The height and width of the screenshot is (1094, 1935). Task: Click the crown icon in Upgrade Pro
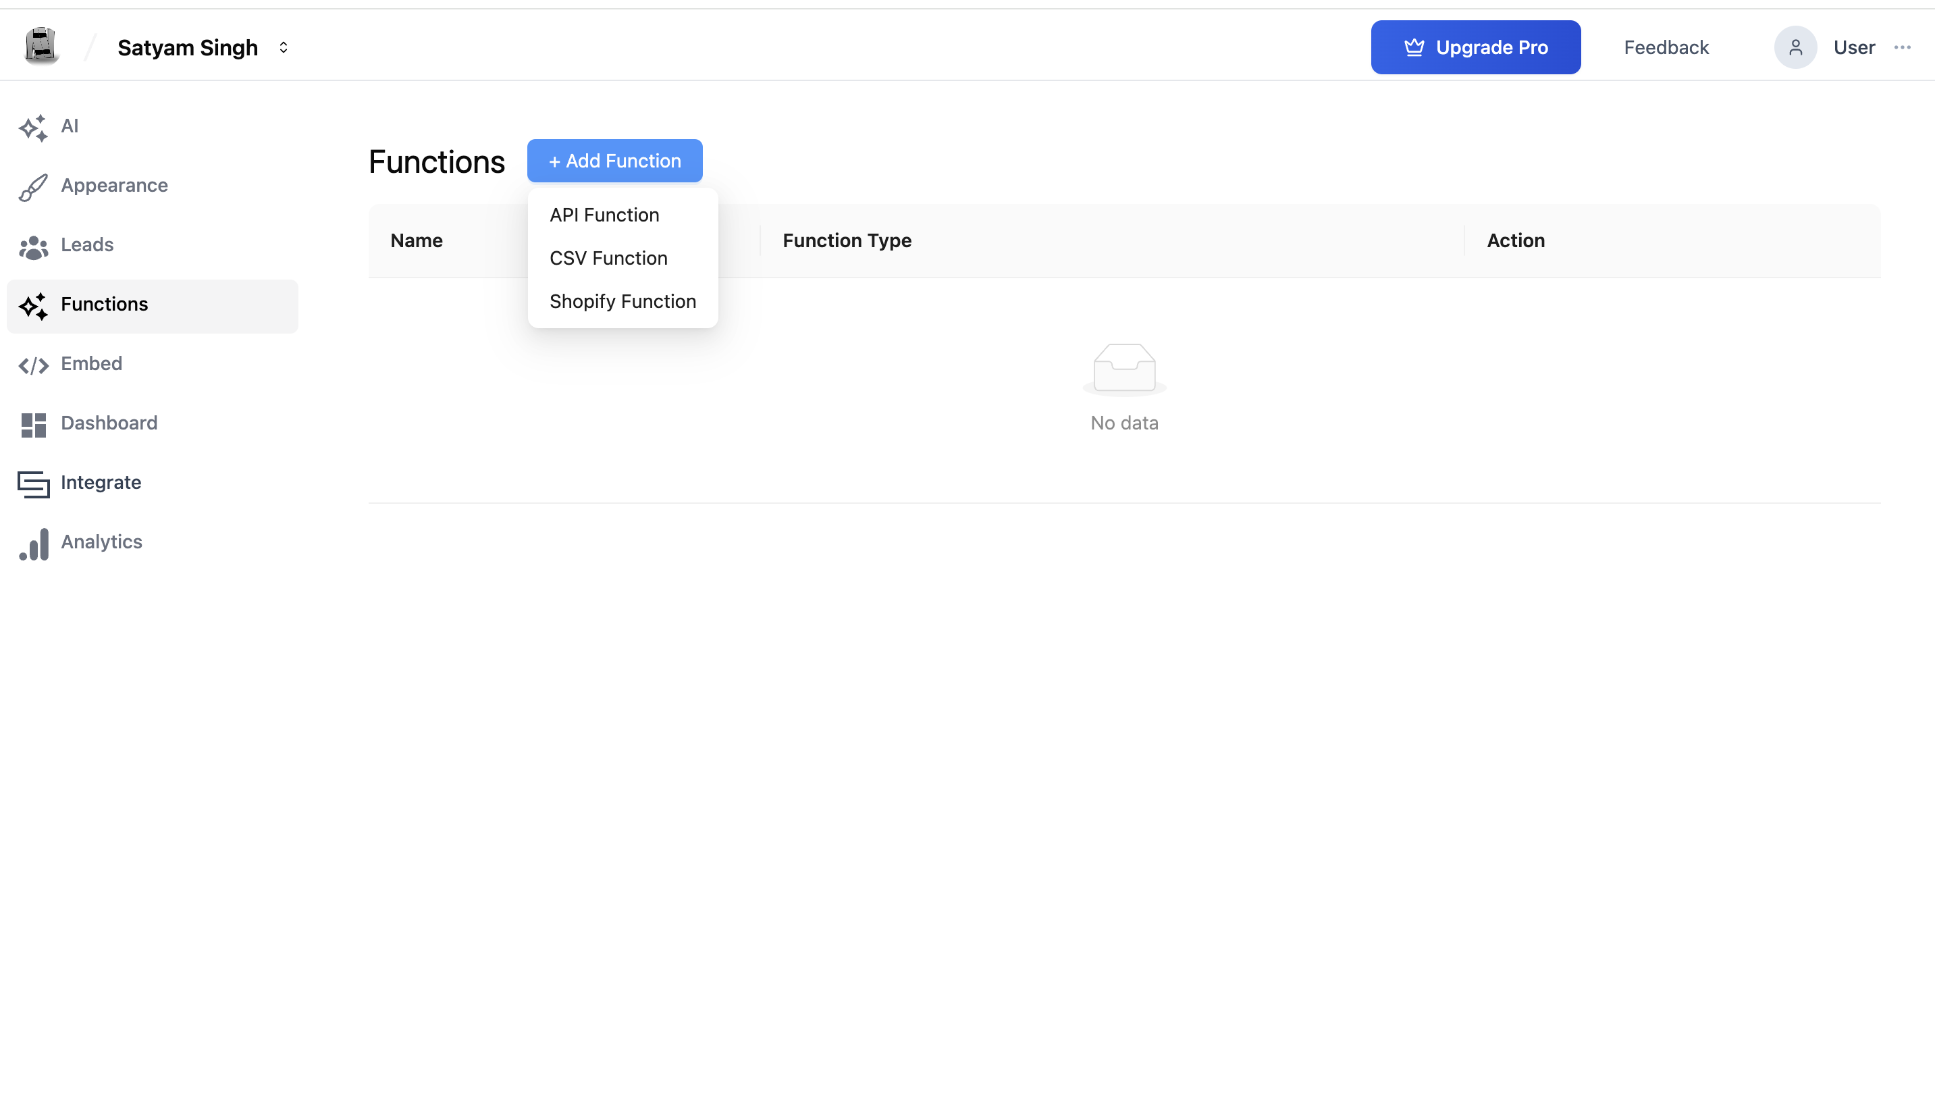tap(1414, 47)
